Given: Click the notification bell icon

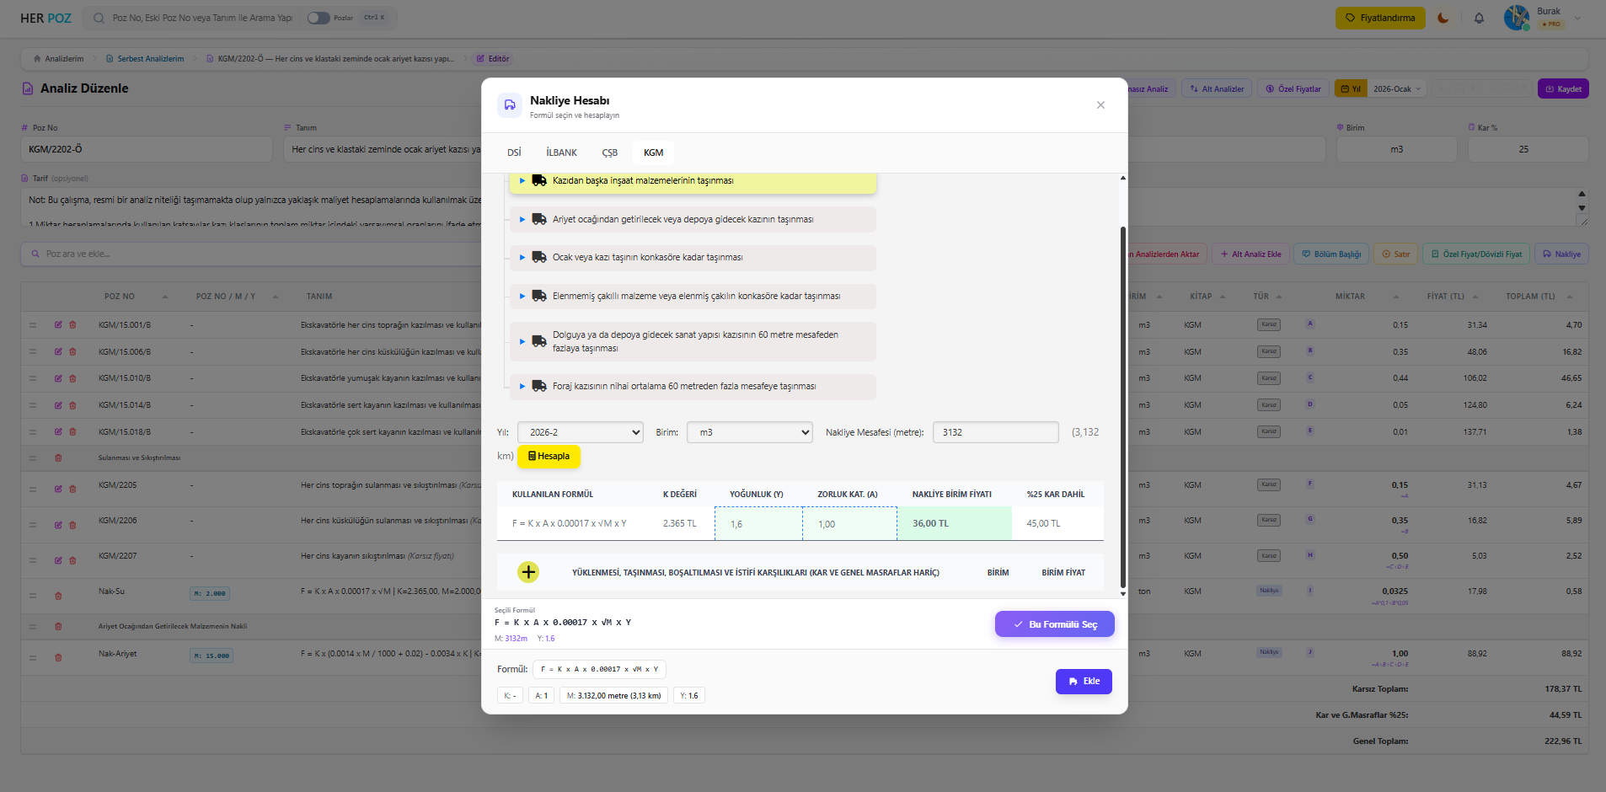Looking at the screenshot, I should tap(1479, 18).
